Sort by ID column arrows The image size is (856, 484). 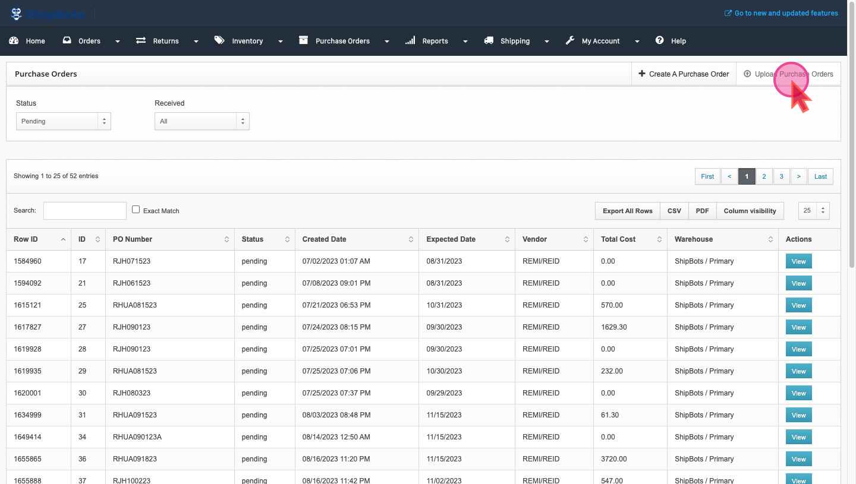pyautogui.click(x=97, y=239)
